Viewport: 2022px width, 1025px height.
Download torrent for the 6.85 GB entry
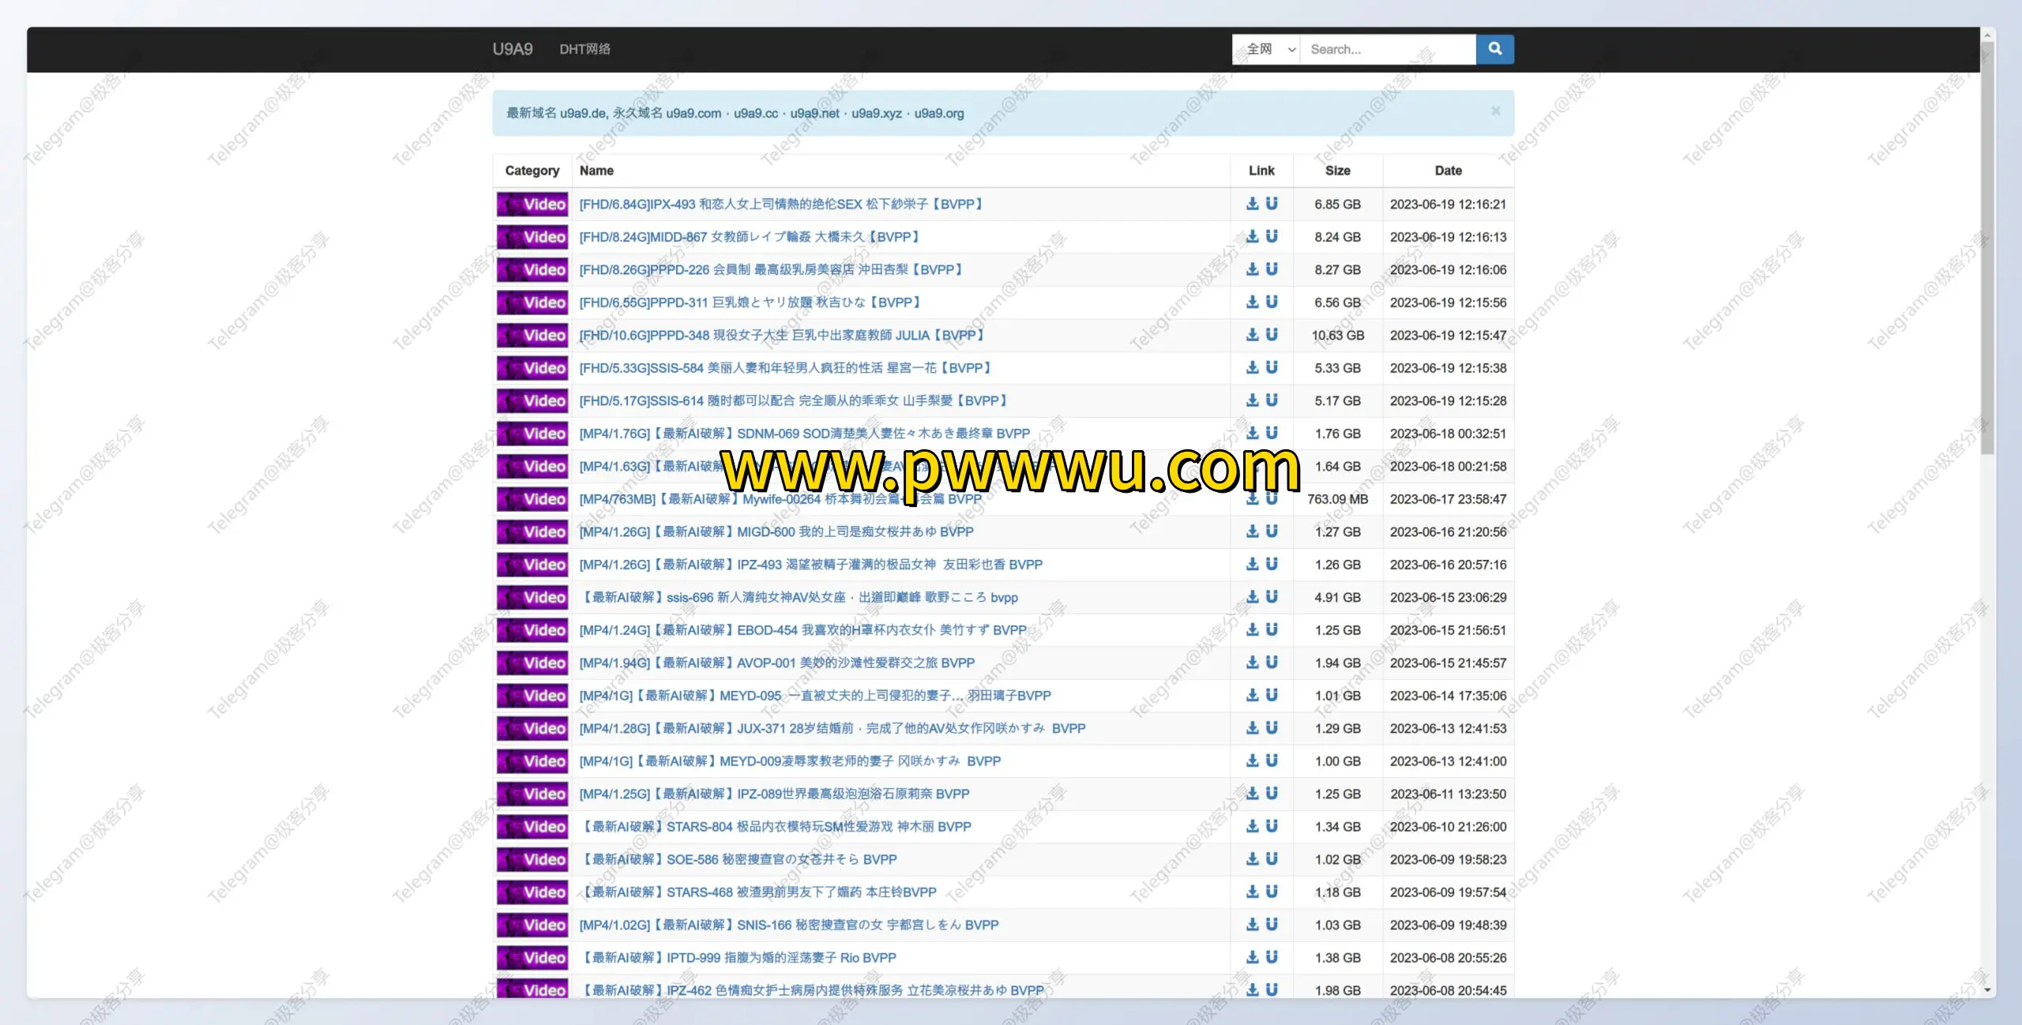[x=1253, y=204]
